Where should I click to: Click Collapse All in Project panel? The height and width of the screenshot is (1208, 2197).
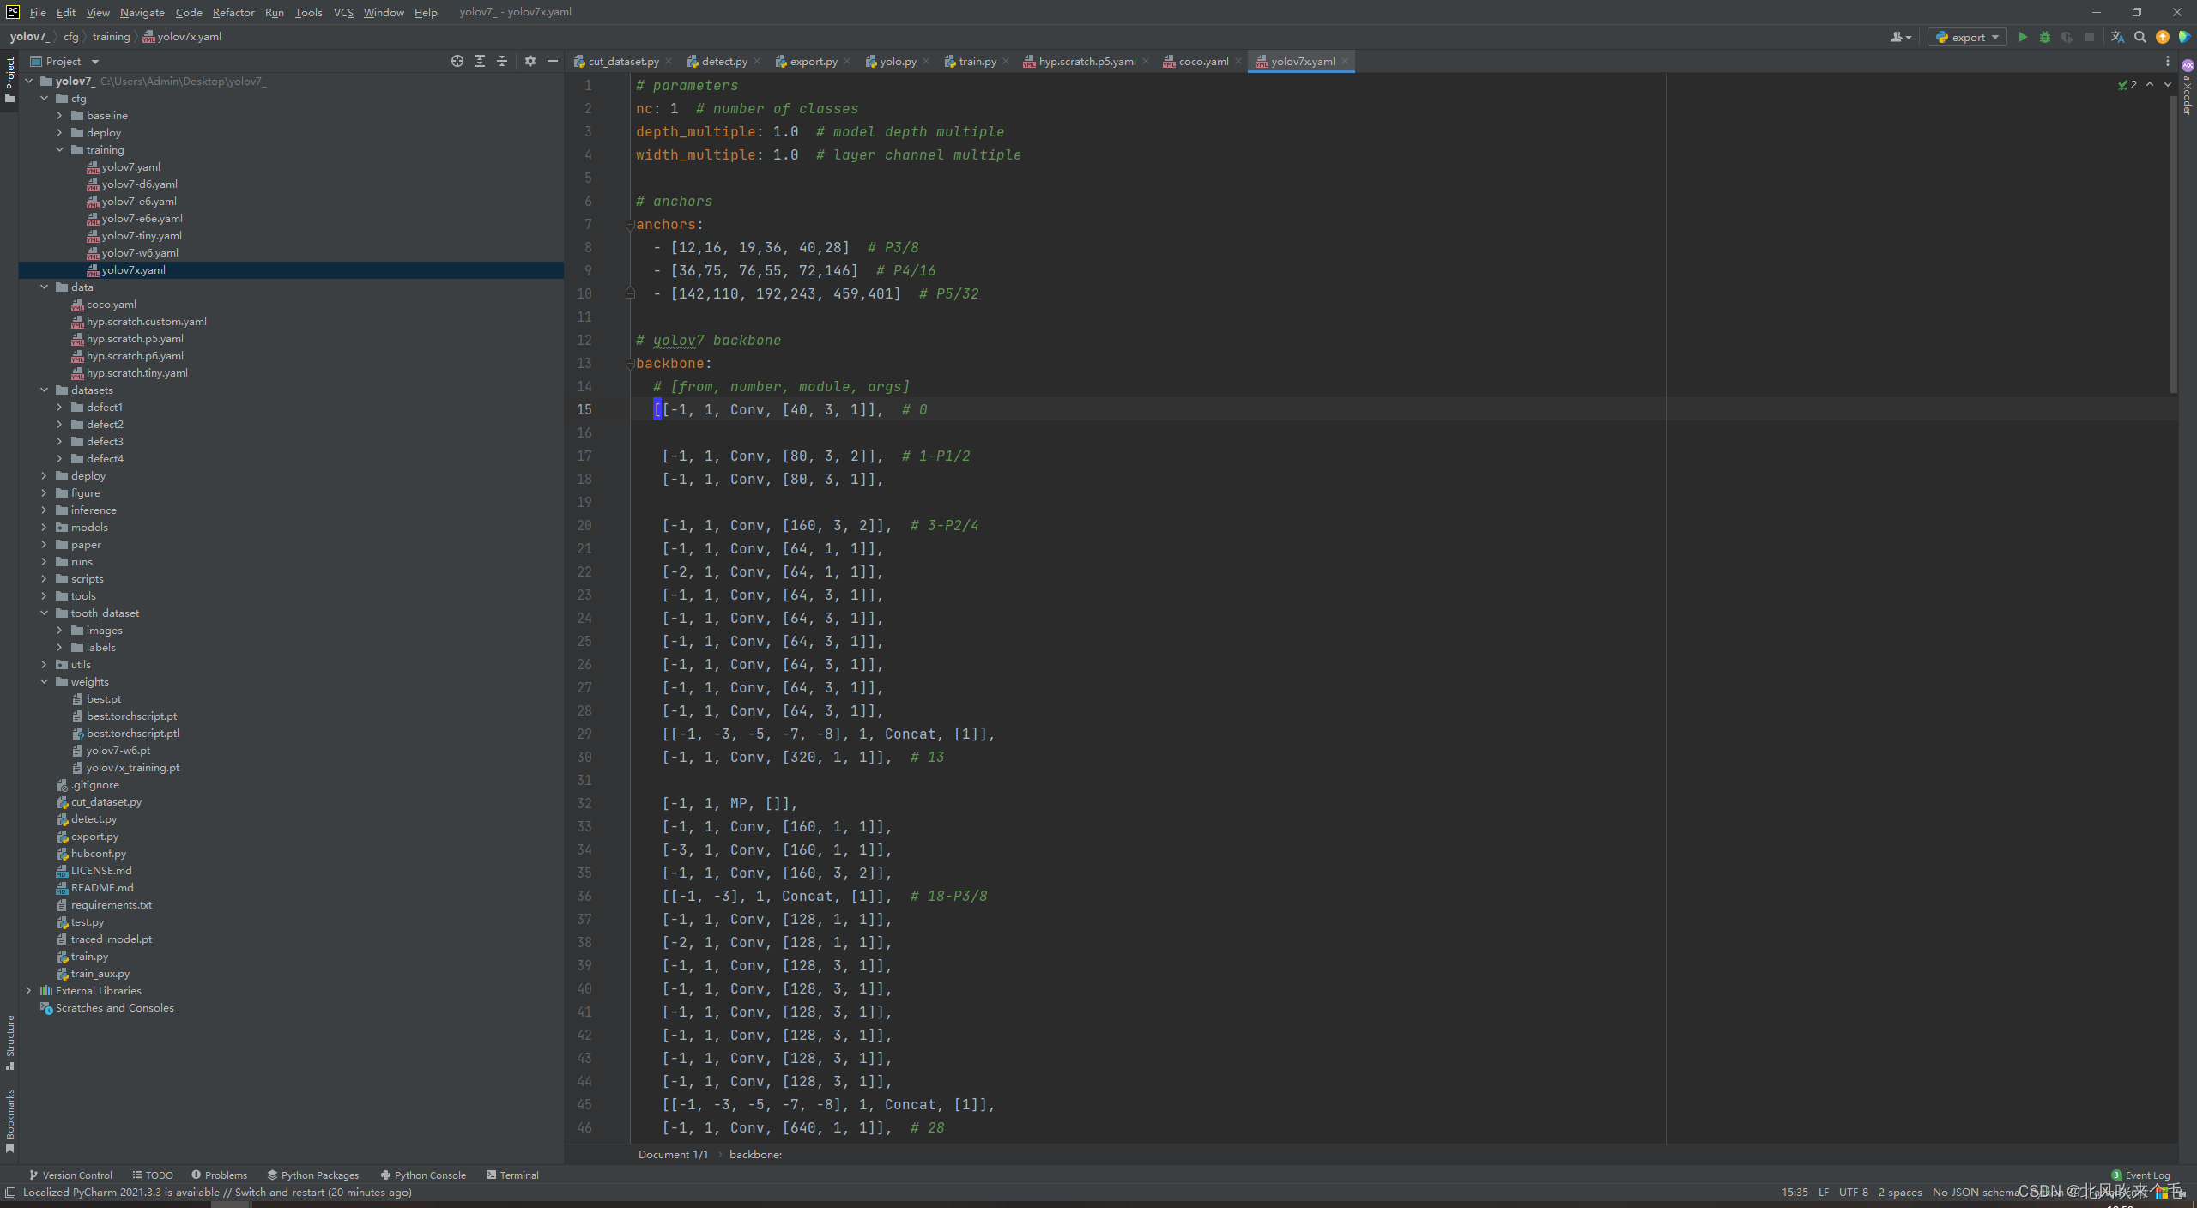click(x=502, y=61)
